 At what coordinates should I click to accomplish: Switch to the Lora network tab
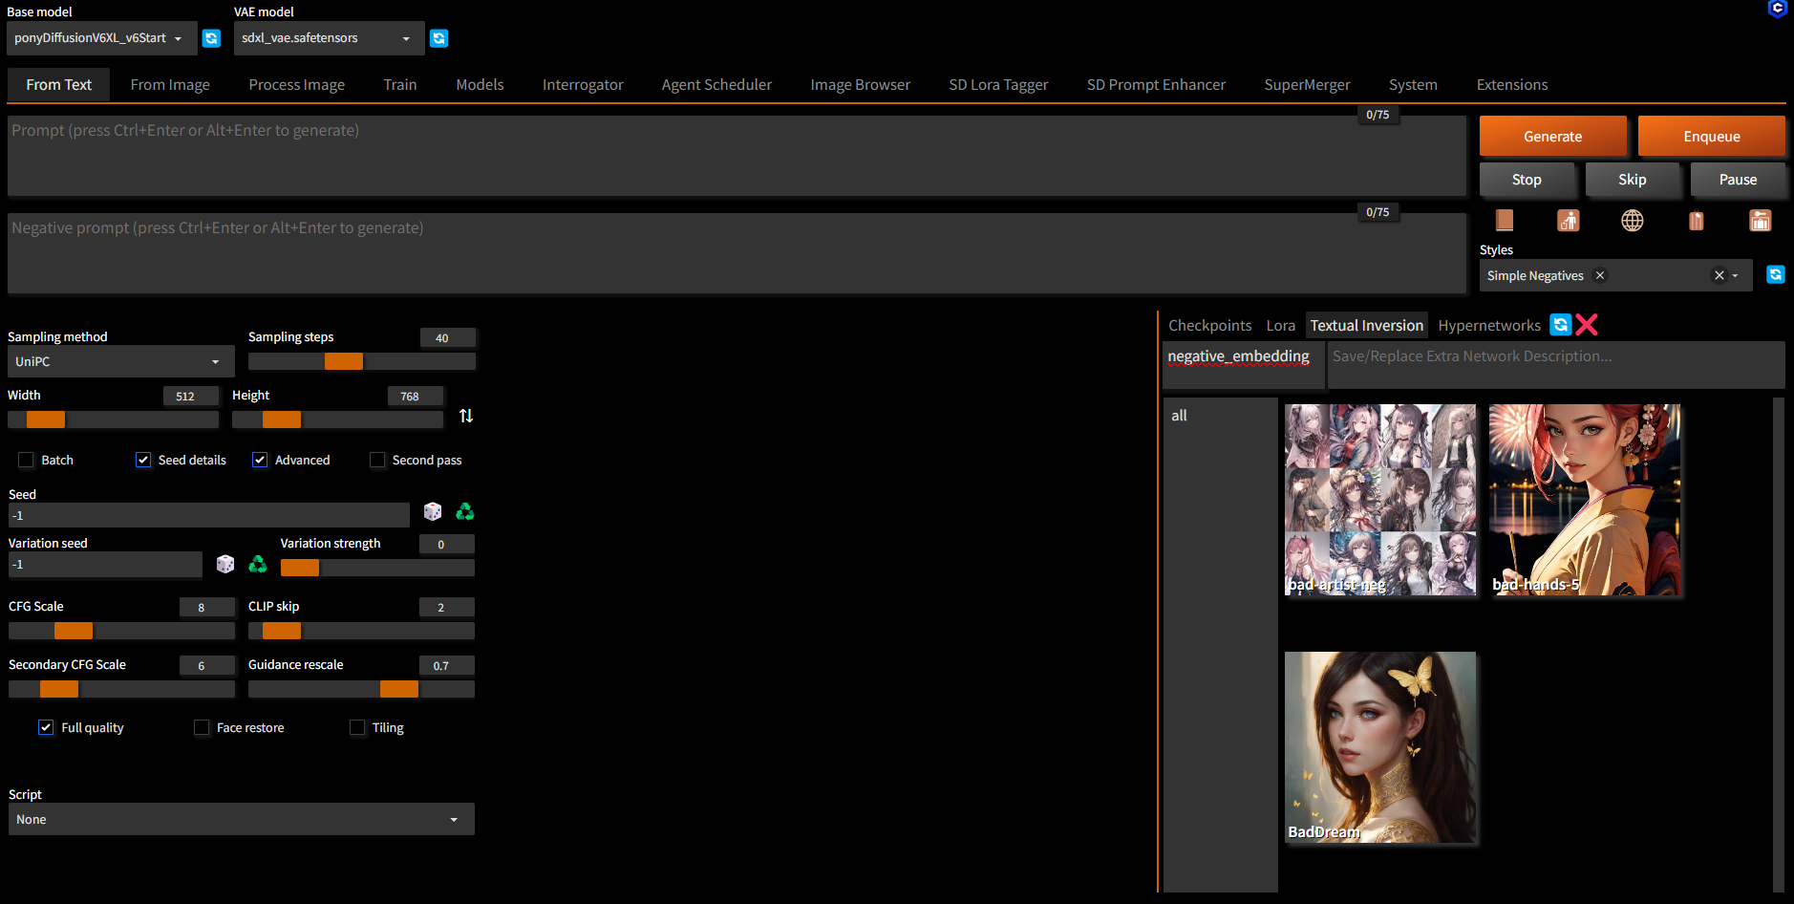pos(1281,326)
